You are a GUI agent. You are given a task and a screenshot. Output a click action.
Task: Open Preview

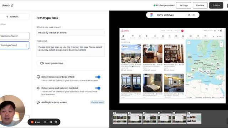click(200, 5)
